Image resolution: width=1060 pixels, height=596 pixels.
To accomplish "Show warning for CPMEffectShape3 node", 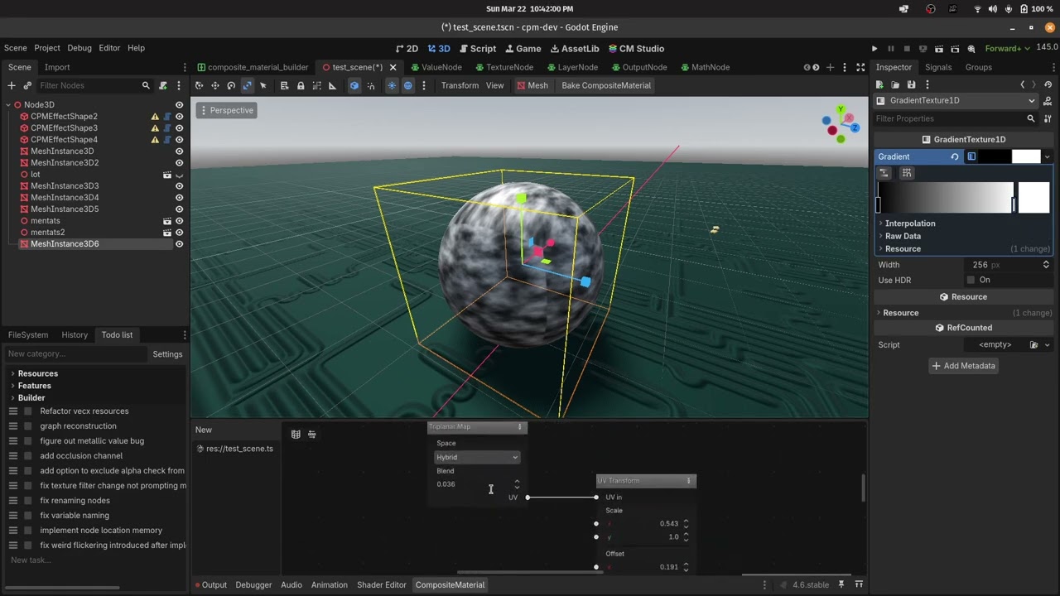I will coord(155,128).
